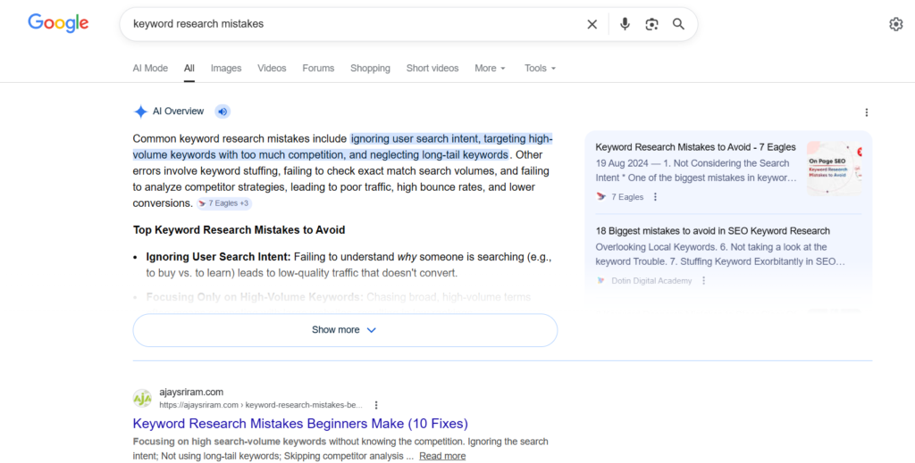Open the Shopping tab

pos(370,68)
